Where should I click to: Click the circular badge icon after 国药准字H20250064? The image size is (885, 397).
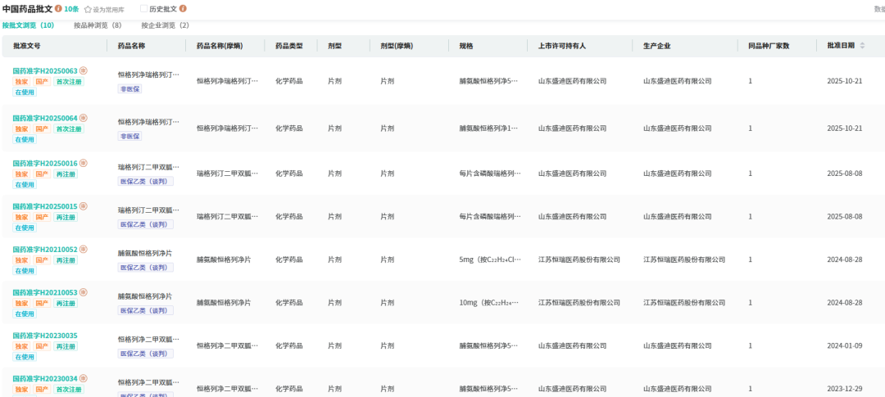click(x=84, y=118)
